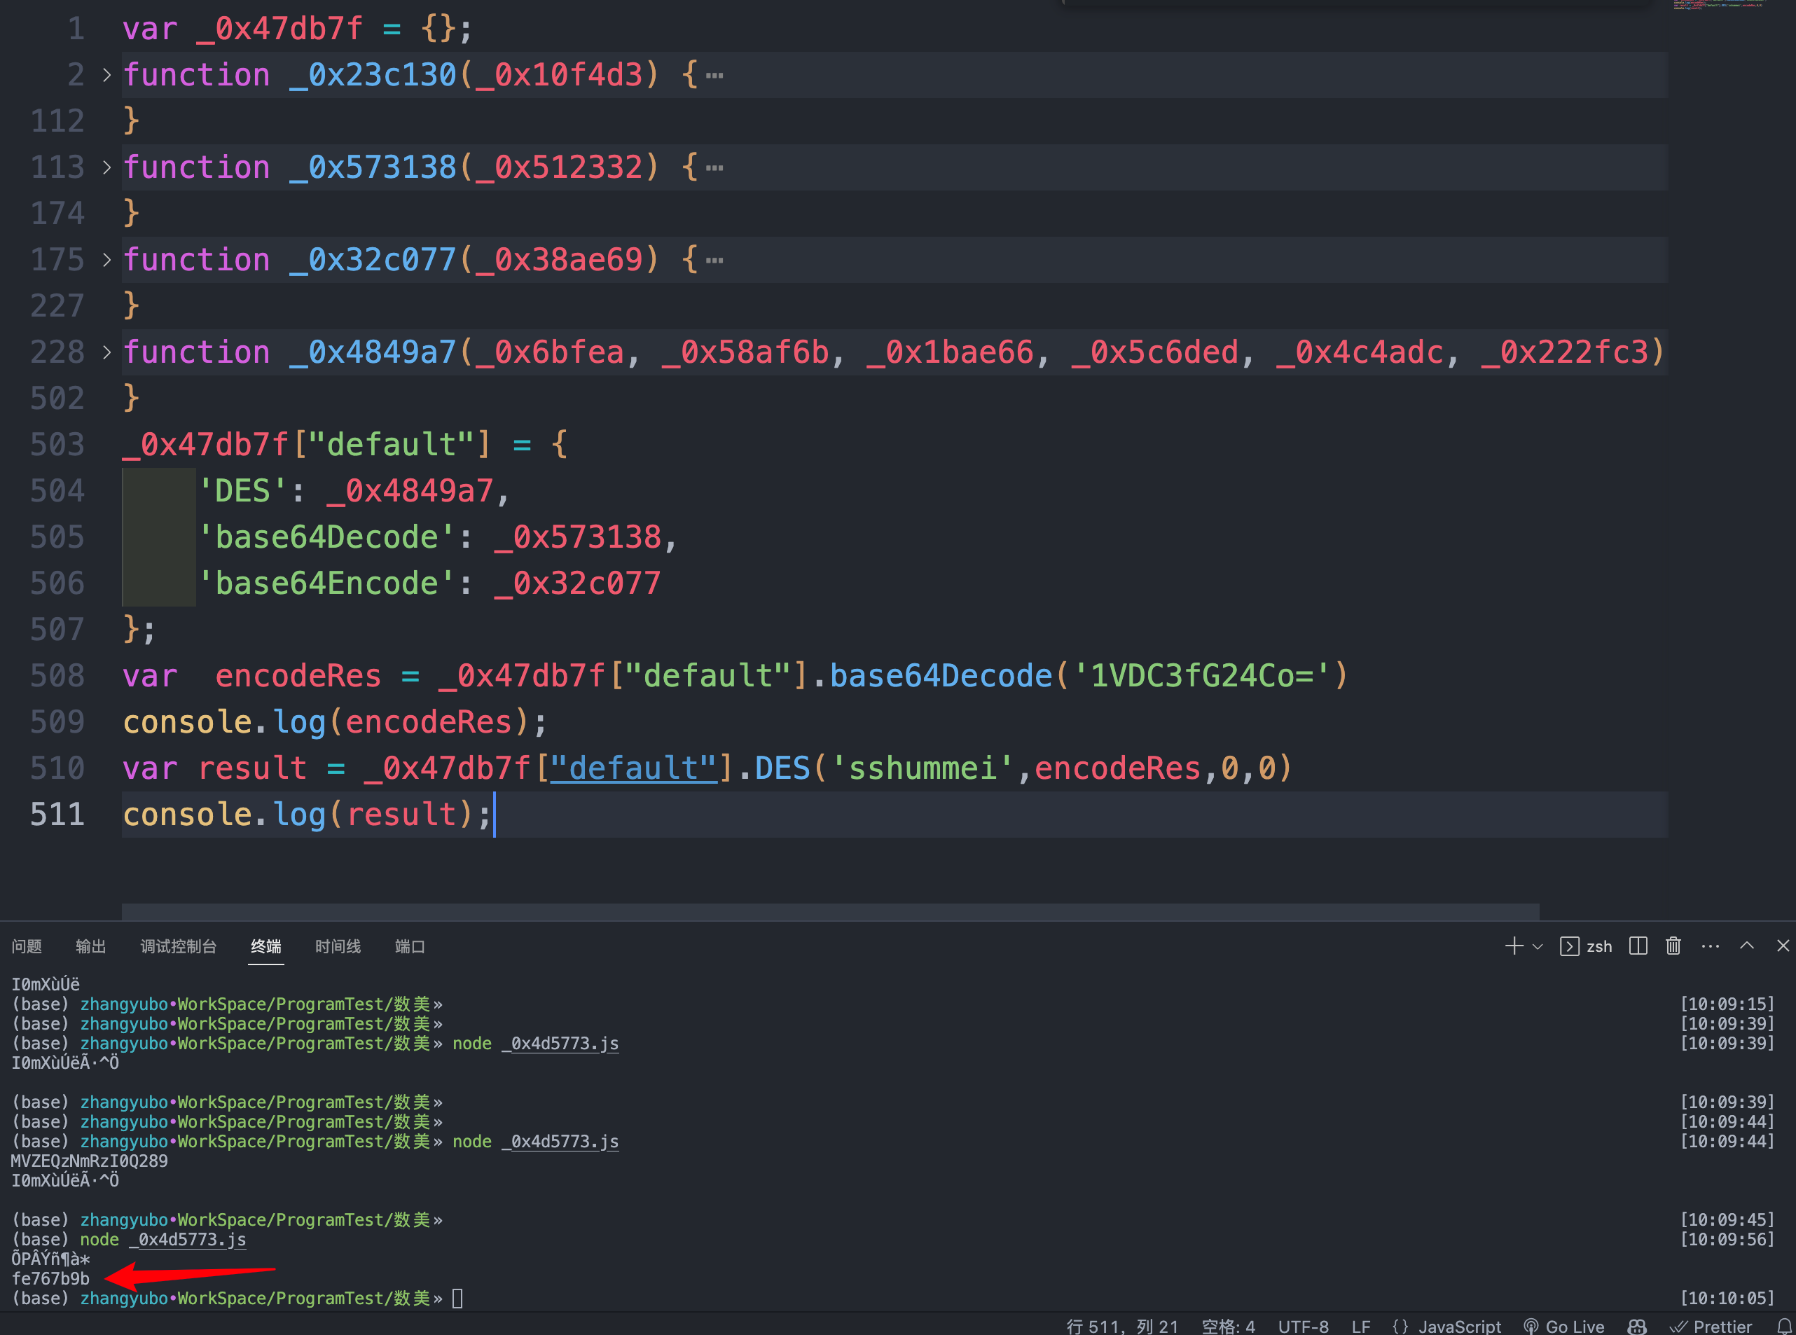The height and width of the screenshot is (1335, 1796).
Task: Open terminal panel more actions menu
Action: click(x=1711, y=946)
